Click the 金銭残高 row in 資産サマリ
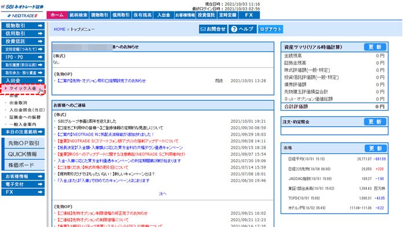405x227 pixels. (334, 56)
